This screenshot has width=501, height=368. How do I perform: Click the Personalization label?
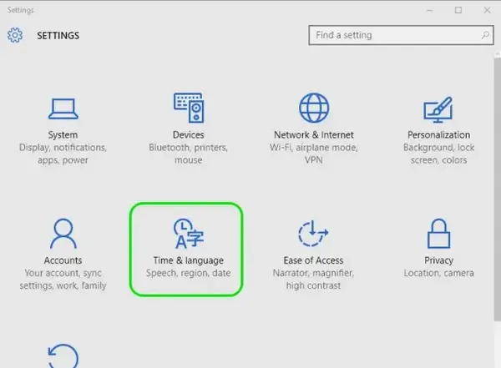point(438,135)
